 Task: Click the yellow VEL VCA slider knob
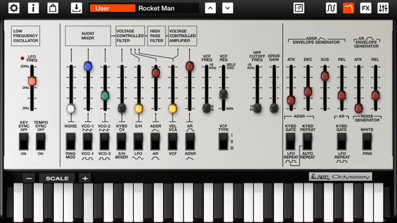(x=172, y=108)
